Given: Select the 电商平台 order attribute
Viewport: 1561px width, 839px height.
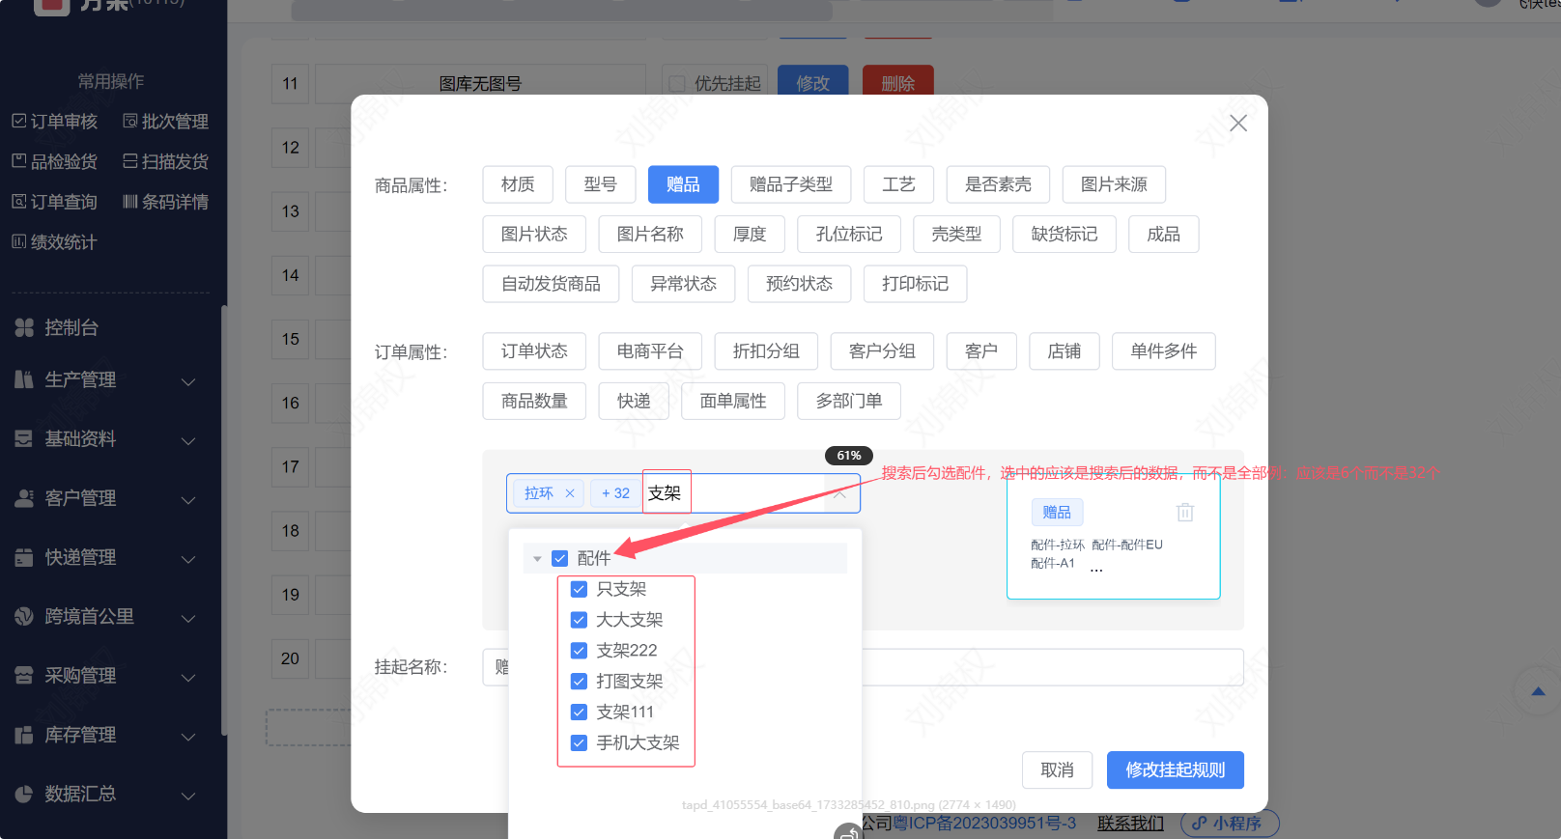Looking at the screenshot, I should (650, 351).
